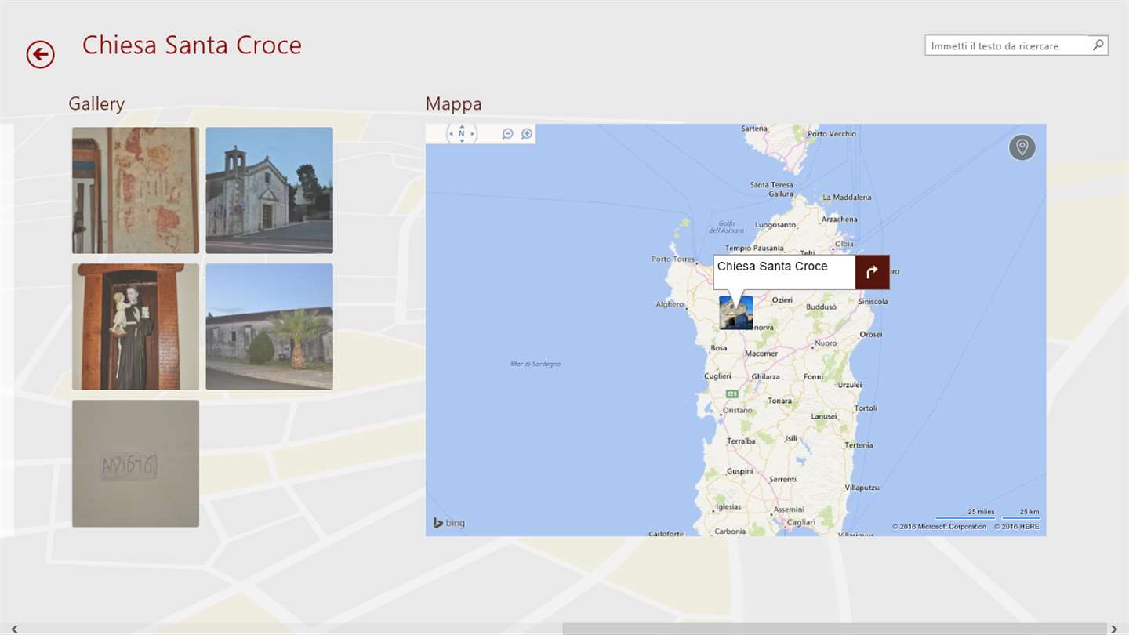Get directions via the dark red arrow button
This screenshot has height=635, width=1129.
pyautogui.click(x=872, y=272)
